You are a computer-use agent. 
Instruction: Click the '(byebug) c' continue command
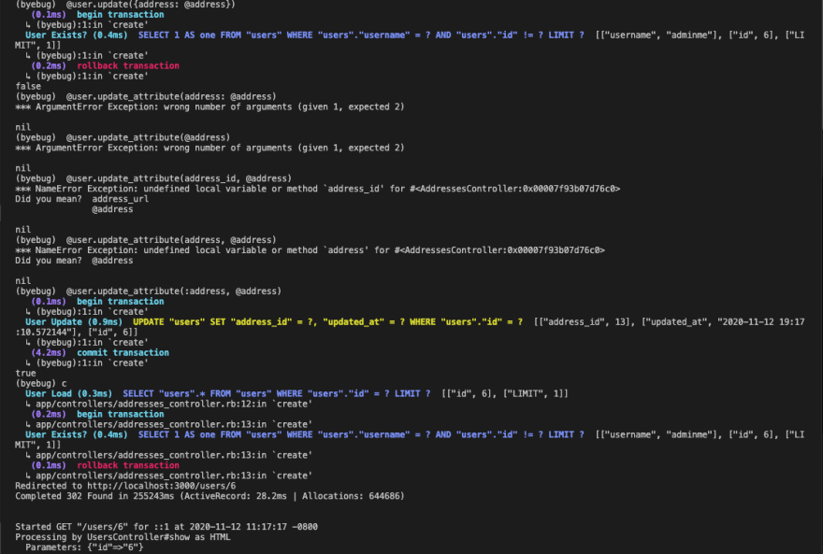coord(40,383)
